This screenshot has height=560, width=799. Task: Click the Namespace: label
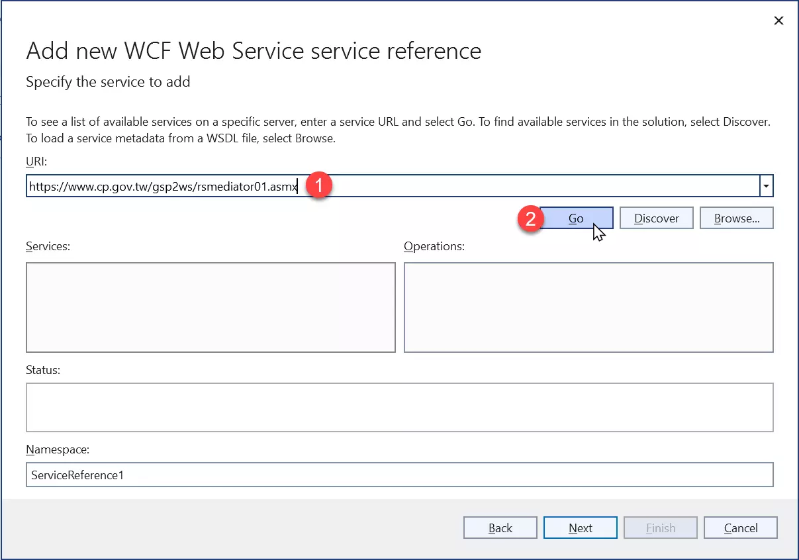58,449
